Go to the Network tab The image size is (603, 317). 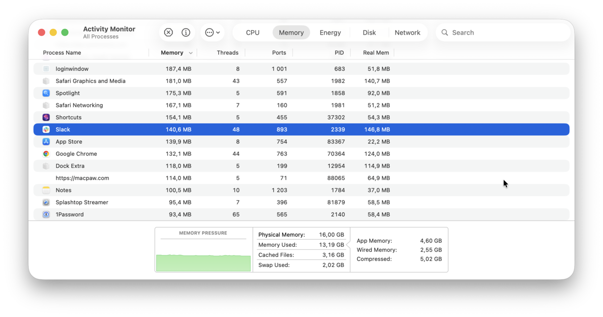point(408,33)
